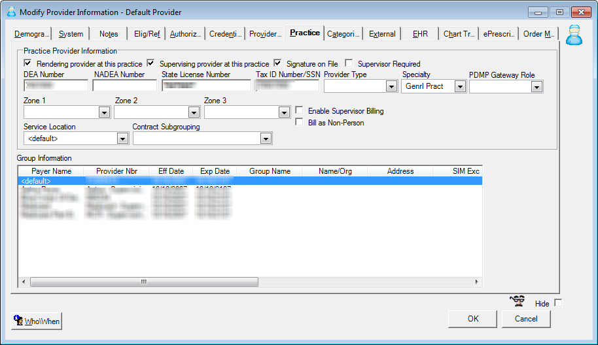Open the Zone 3 dropdown
The height and width of the screenshot is (345, 598).
pos(284,112)
